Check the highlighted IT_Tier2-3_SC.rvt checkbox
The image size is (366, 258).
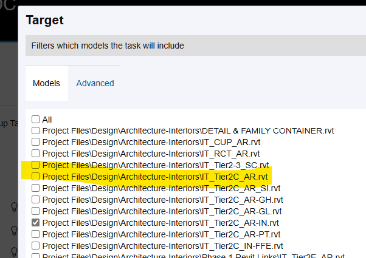(x=36, y=165)
